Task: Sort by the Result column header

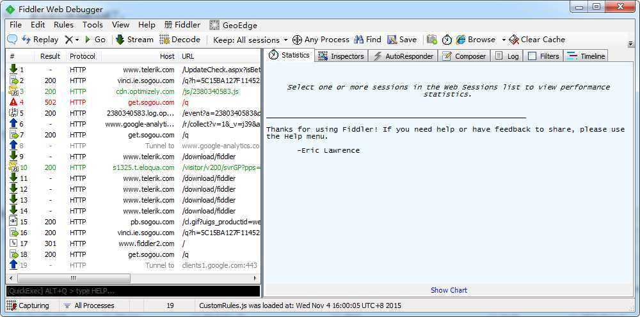Action: tap(50, 56)
